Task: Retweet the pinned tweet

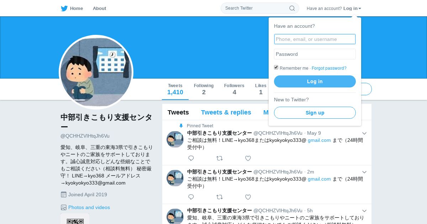Action: pyautogui.click(x=220, y=158)
